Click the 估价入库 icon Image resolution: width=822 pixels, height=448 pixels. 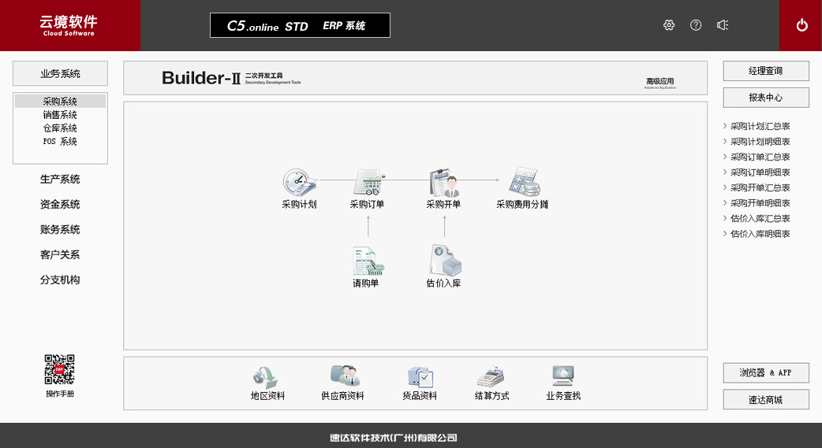(444, 261)
